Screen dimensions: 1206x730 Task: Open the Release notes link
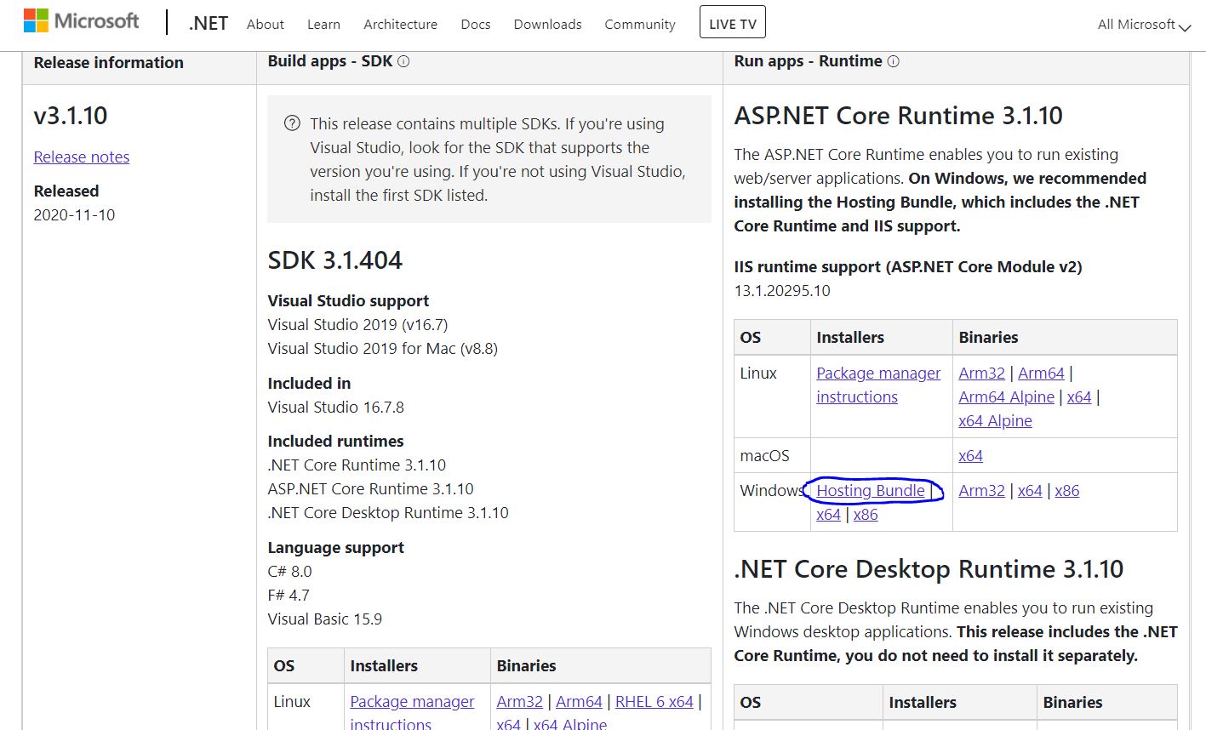click(82, 157)
